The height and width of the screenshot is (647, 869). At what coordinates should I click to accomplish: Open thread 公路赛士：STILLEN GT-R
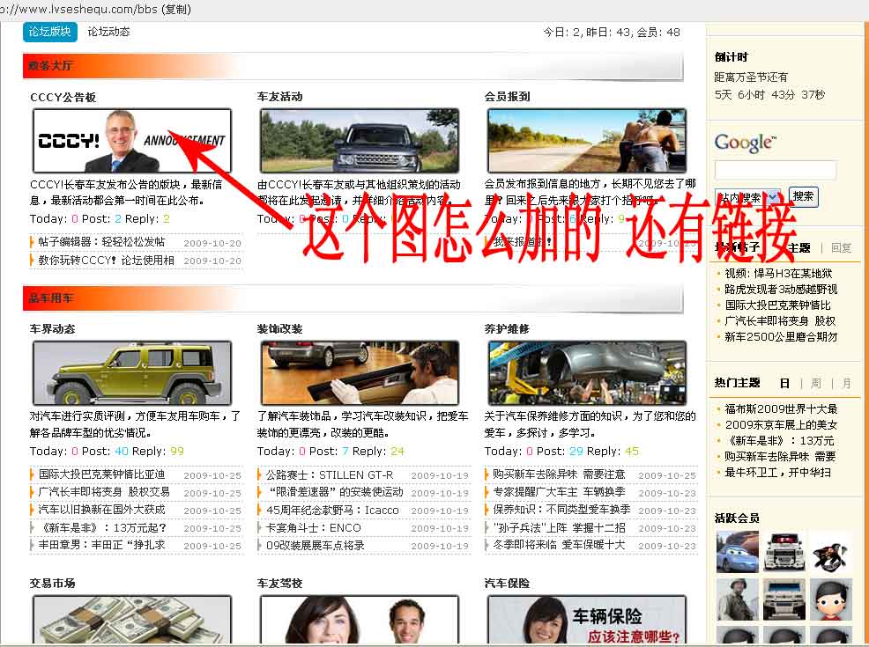coord(330,474)
